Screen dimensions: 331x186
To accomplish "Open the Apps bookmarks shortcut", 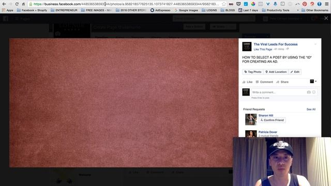I will [x=7, y=10].
